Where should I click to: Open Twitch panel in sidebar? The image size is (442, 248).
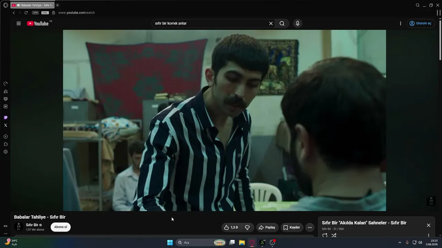(6, 118)
